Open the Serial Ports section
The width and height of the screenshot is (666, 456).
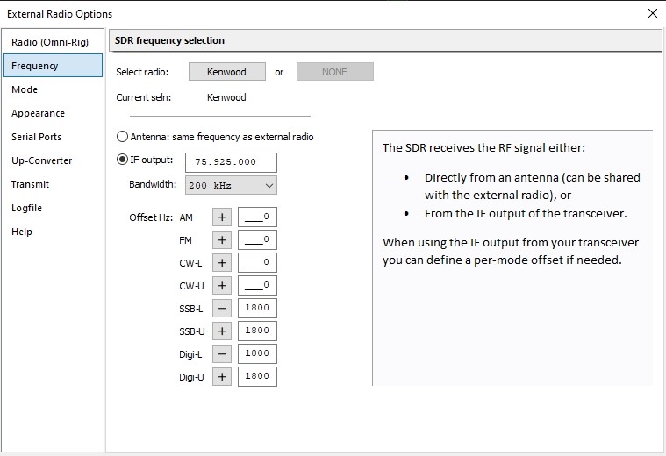[36, 137]
